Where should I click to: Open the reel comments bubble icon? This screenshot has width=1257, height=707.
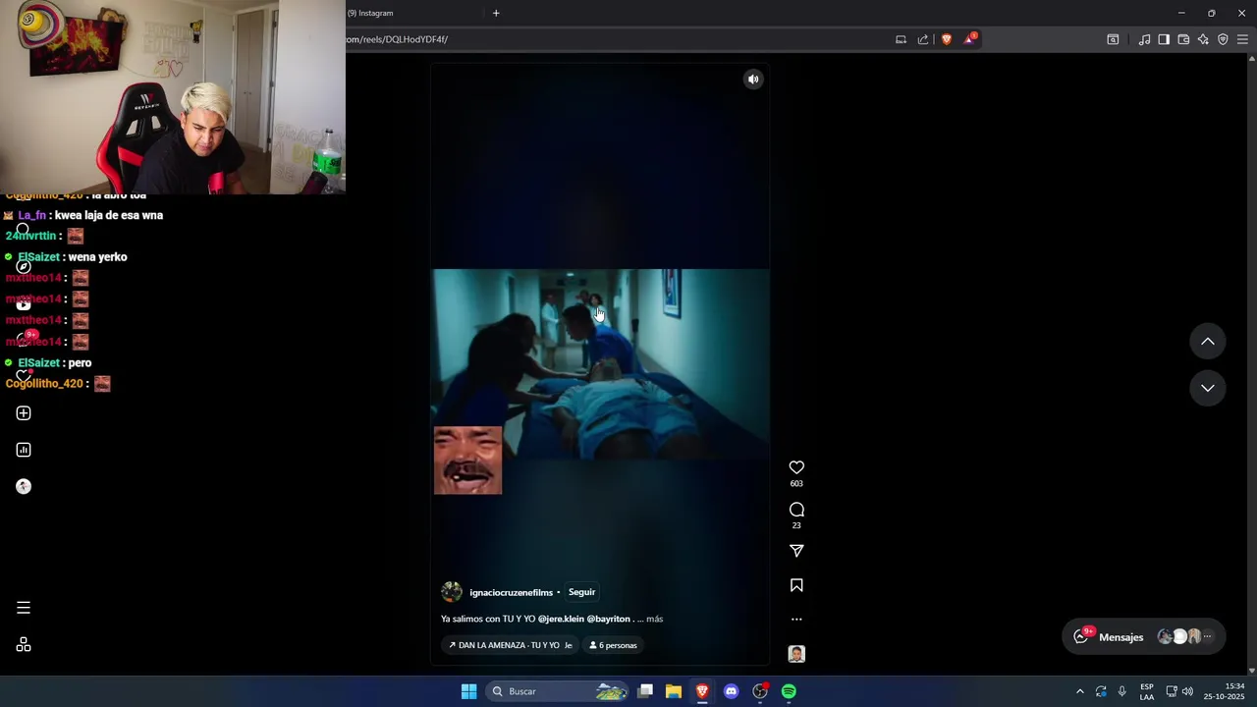click(x=796, y=510)
